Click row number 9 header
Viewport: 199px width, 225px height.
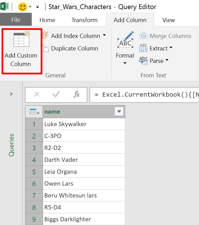click(34, 219)
